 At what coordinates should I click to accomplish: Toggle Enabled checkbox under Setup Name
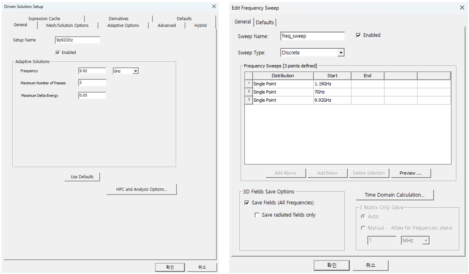click(57, 53)
